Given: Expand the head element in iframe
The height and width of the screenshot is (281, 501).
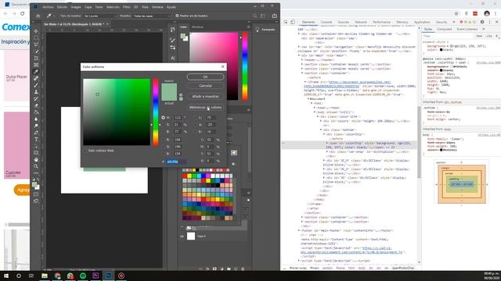Looking at the screenshot, I should tap(315, 108).
